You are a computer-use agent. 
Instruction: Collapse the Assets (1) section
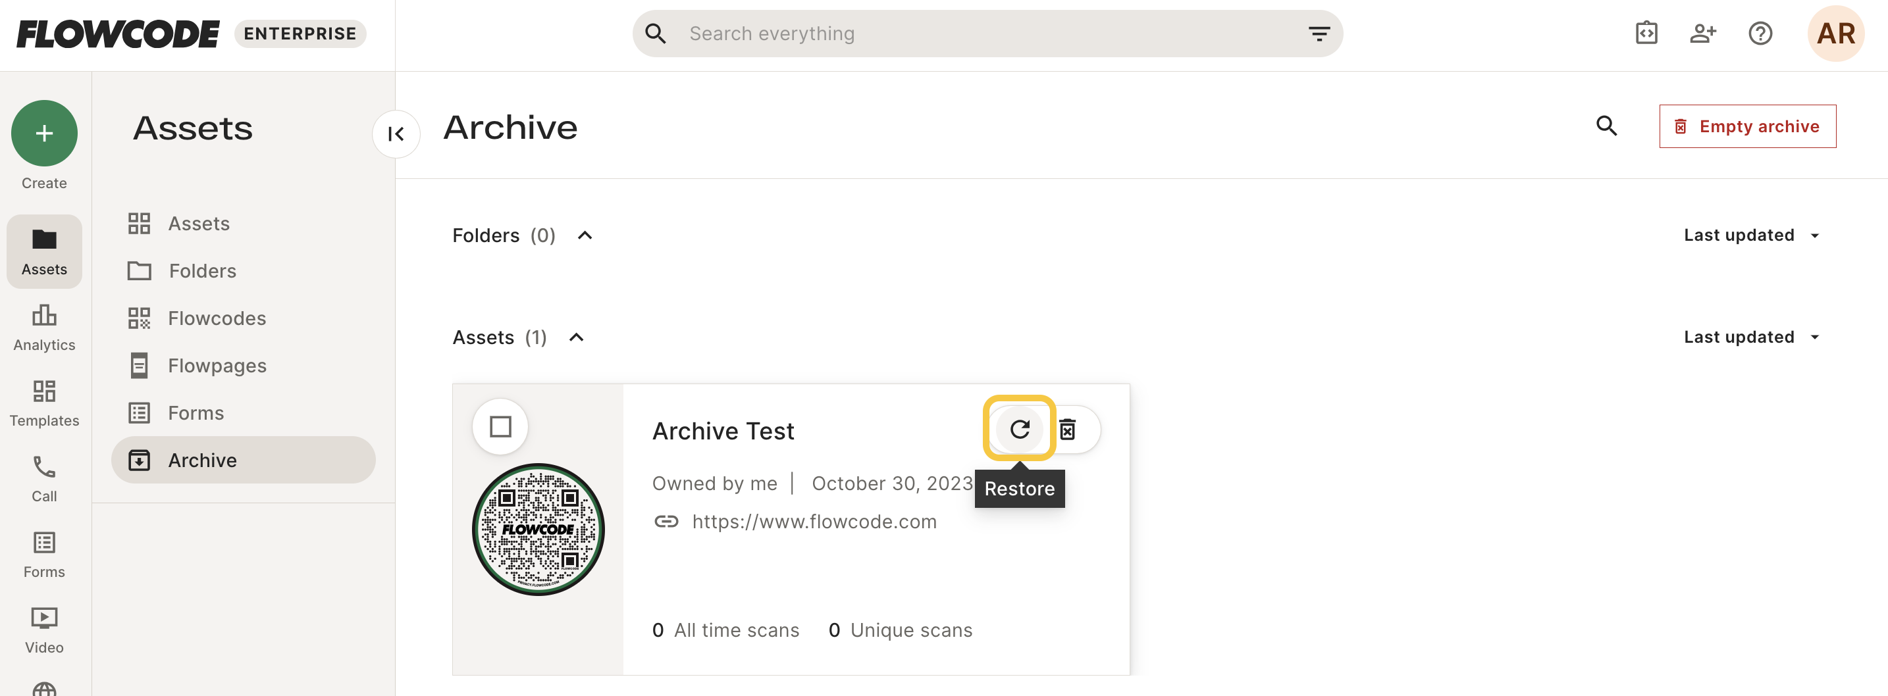click(576, 337)
